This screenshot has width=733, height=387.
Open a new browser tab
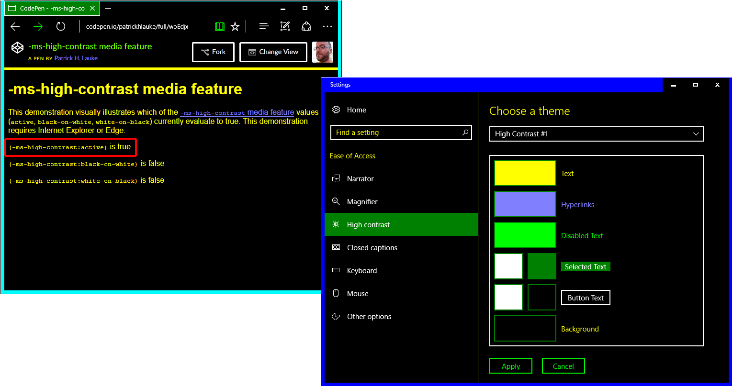[107, 8]
